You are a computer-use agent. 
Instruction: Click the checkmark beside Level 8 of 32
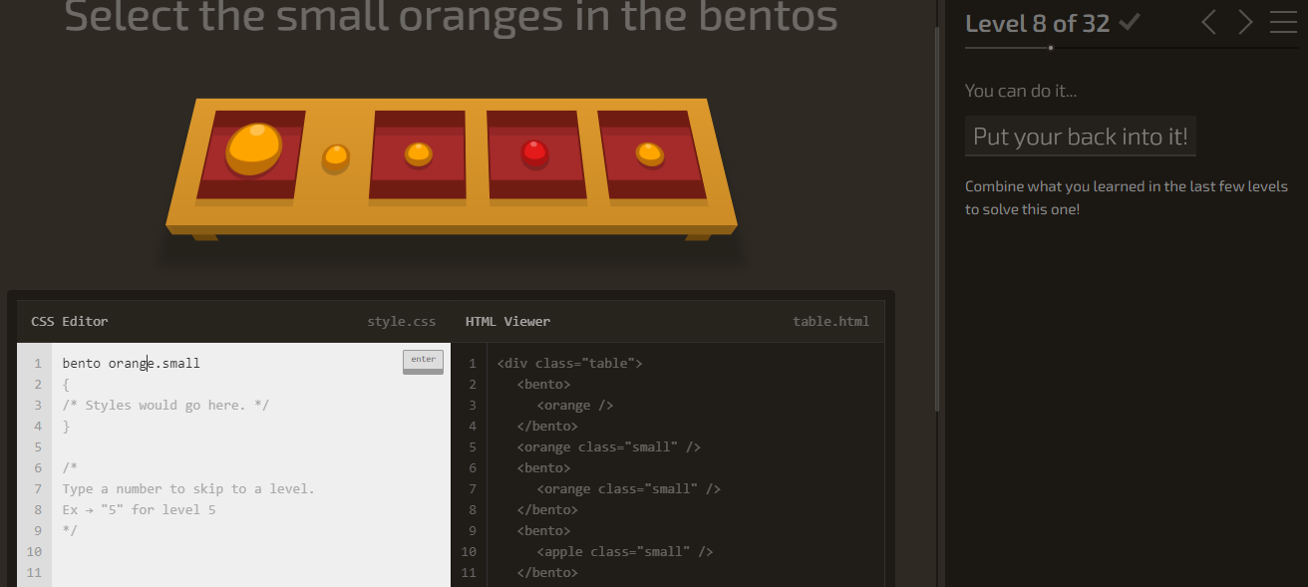point(1132,20)
